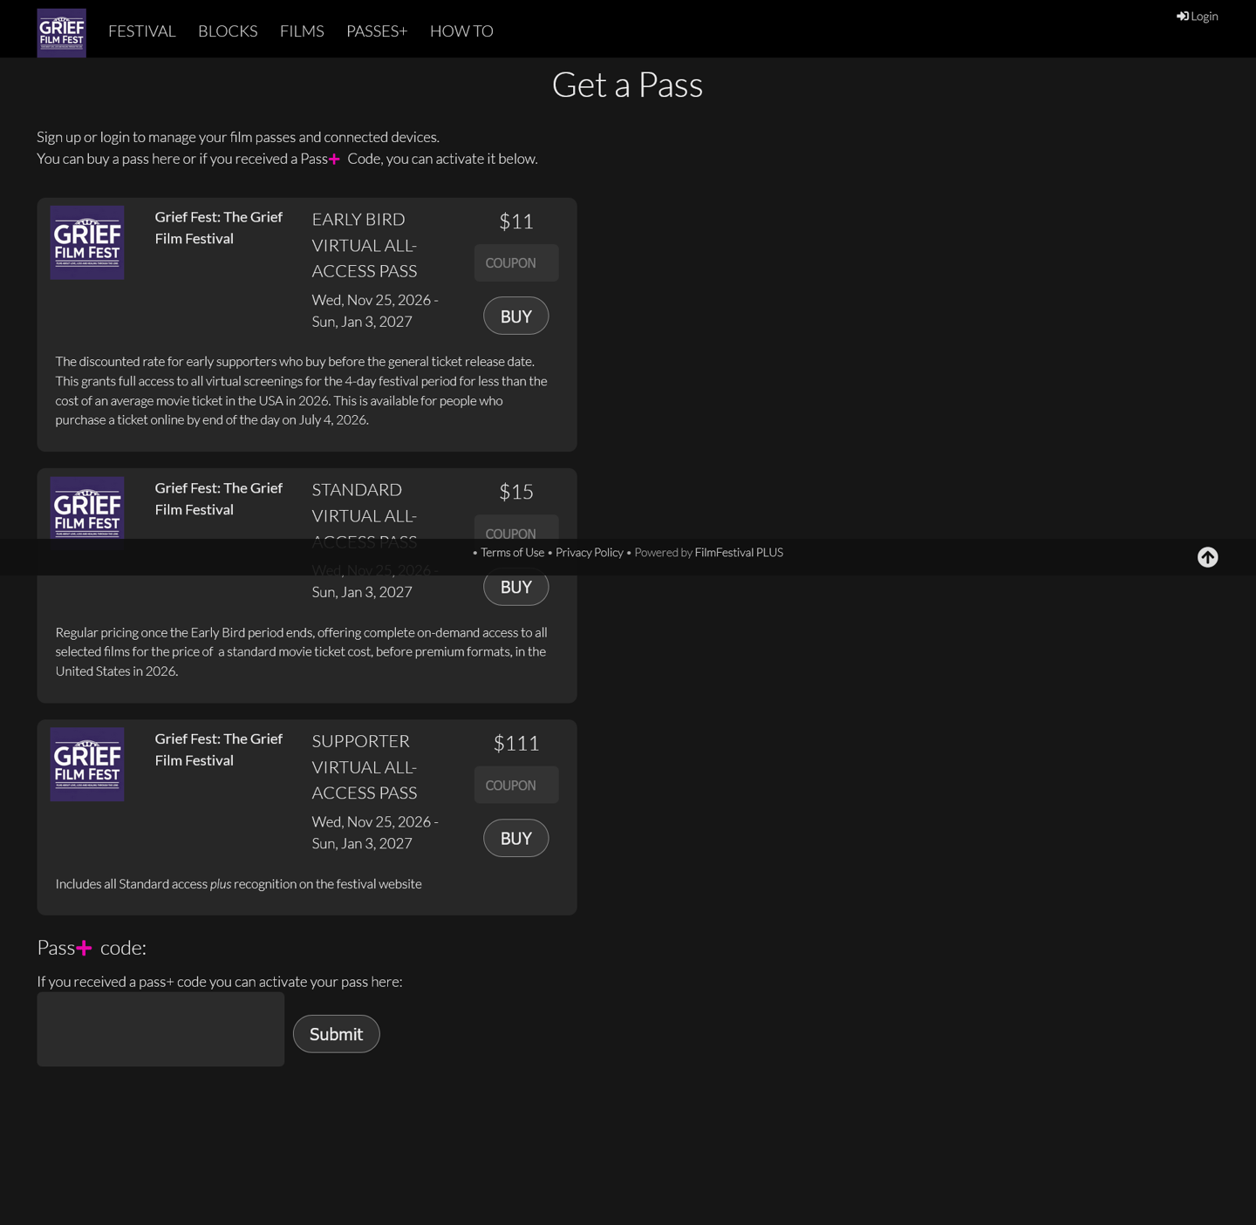Click the Early Bird pass festival thumbnail
This screenshot has height=1225, width=1256.
(x=87, y=242)
